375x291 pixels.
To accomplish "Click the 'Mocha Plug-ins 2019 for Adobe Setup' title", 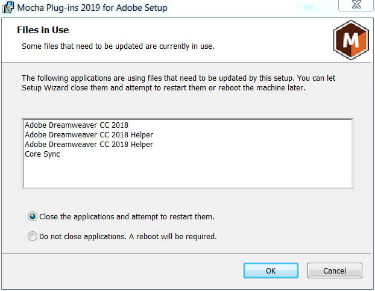I will [x=92, y=8].
